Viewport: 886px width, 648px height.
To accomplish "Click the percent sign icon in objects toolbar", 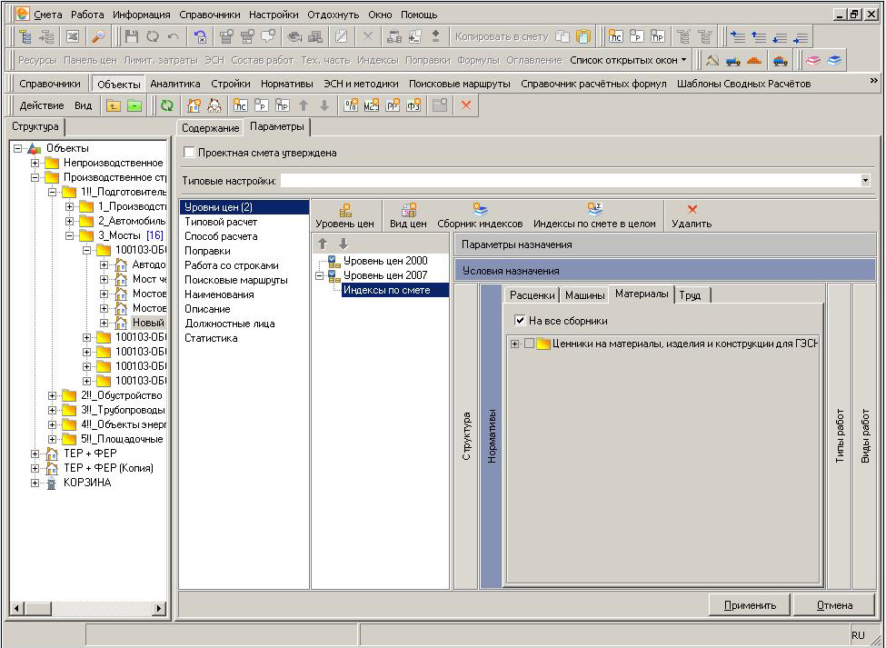I will tap(351, 105).
